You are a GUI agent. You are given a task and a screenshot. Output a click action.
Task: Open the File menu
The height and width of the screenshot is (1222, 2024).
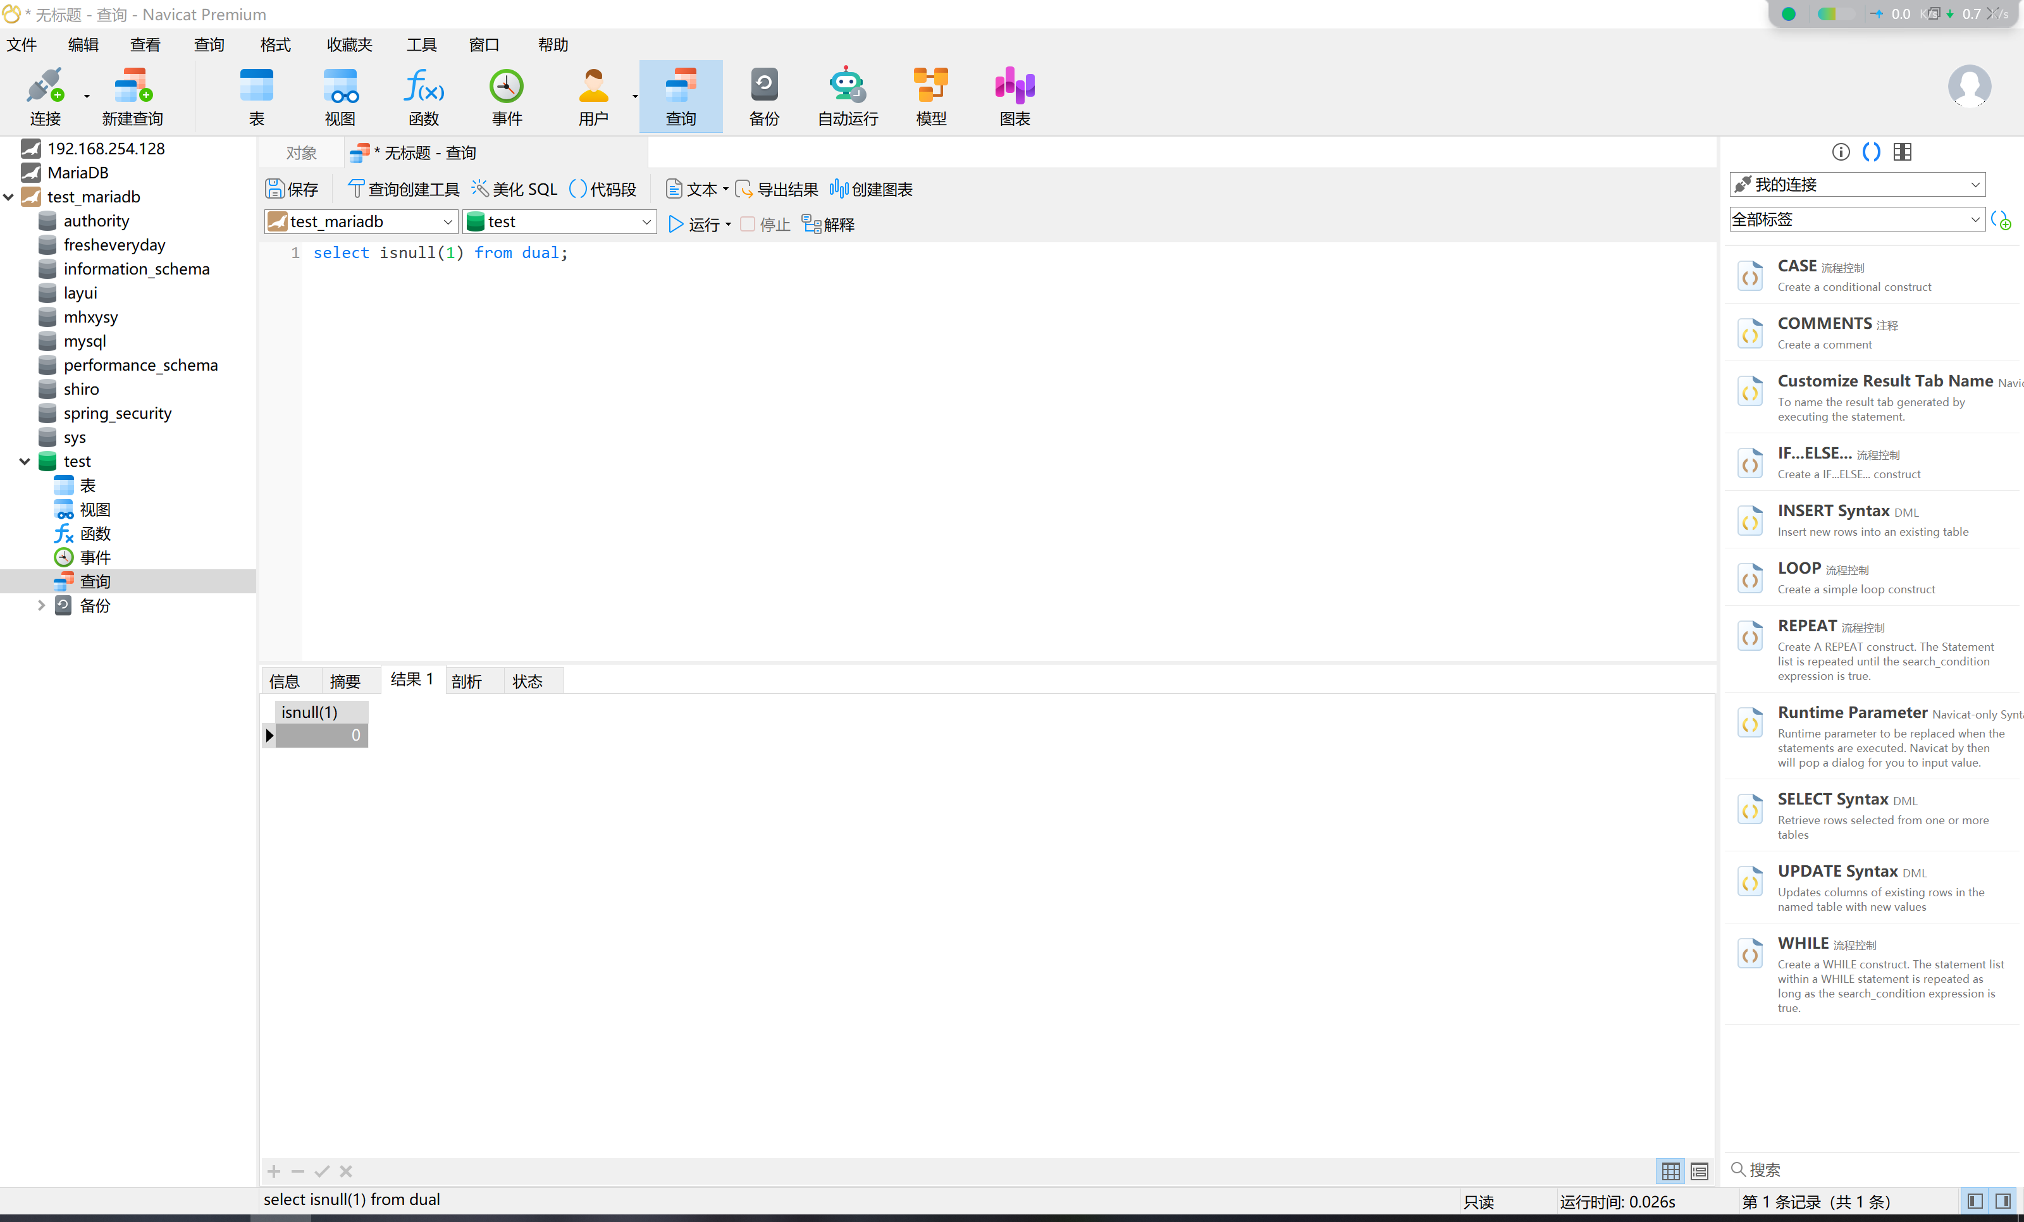[22, 45]
